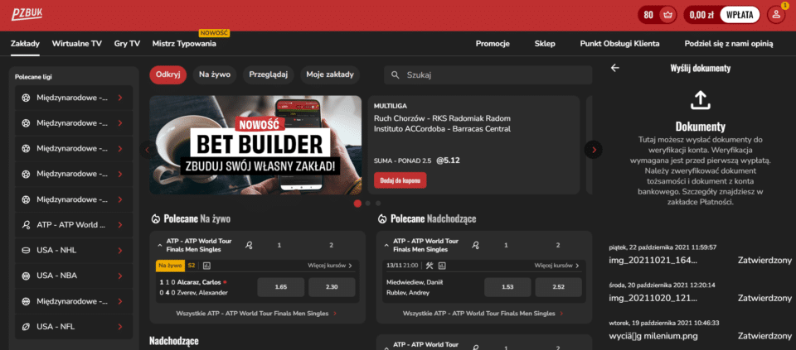This screenshot has width=796, height=350.
Task: Expand 'Więcej kursów' for Miedwiediew vs Rublev
Action: (x=557, y=266)
